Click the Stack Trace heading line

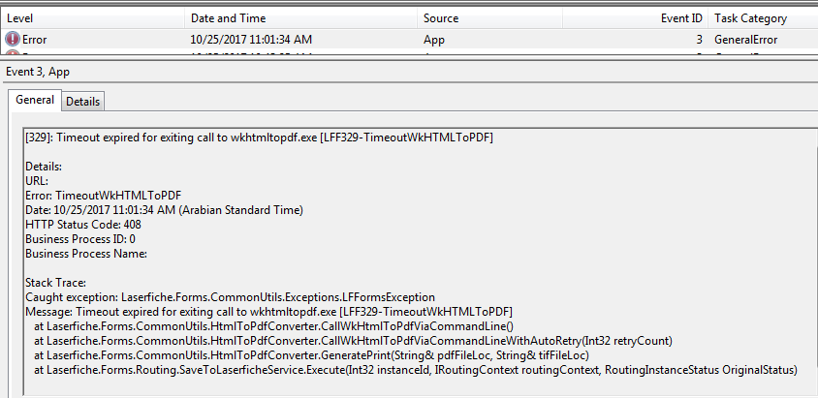click(56, 283)
